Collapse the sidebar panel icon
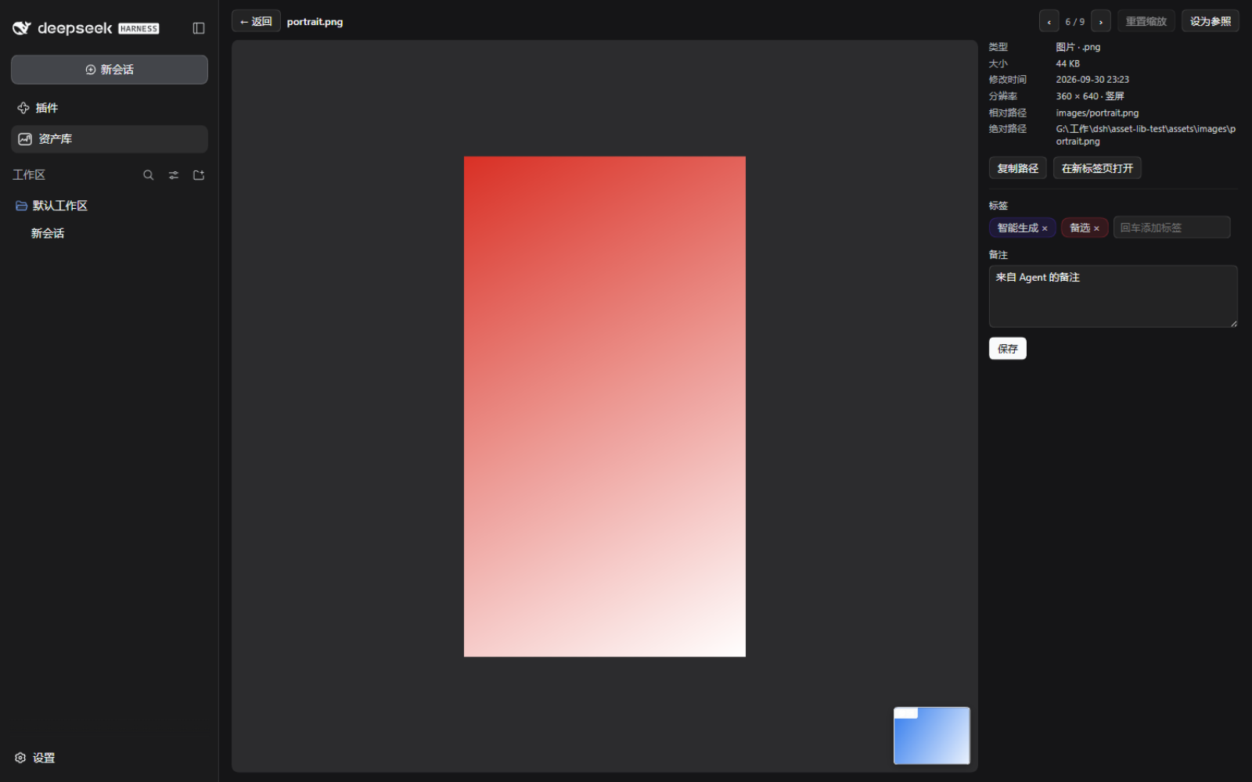 (199, 28)
